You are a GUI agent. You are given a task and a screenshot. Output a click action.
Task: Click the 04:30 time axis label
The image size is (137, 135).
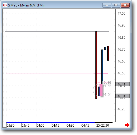pyautogui.click(x=70, y=126)
